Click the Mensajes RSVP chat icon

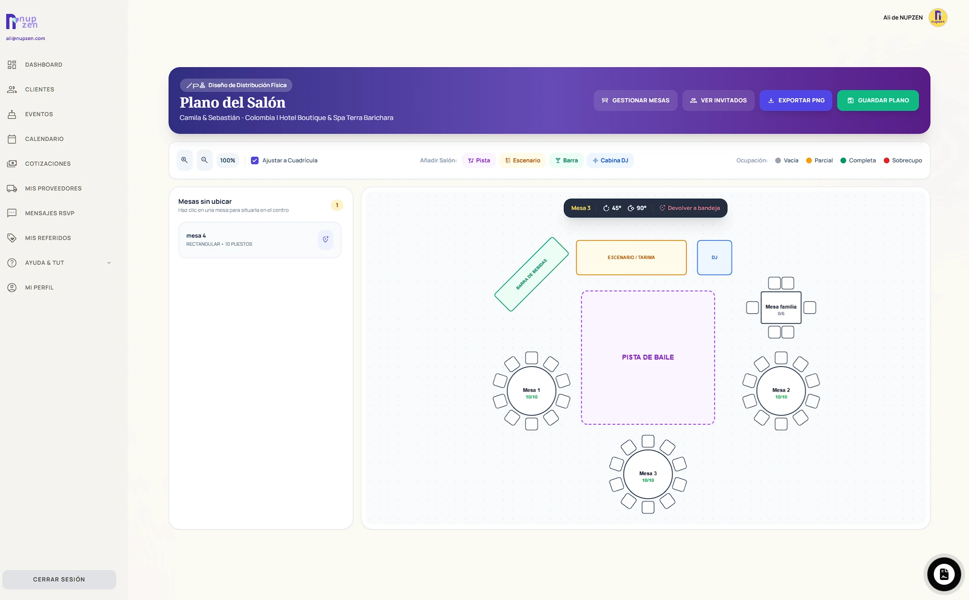click(x=12, y=213)
